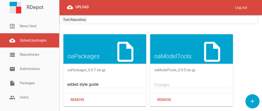Click the Repositories storage icon
This screenshot has height=111, width=262.
click(x=12, y=55)
